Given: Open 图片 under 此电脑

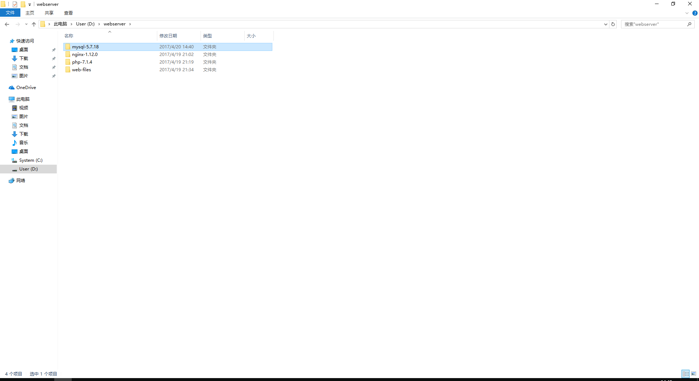Looking at the screenshot, I should [x=24, y=117].
